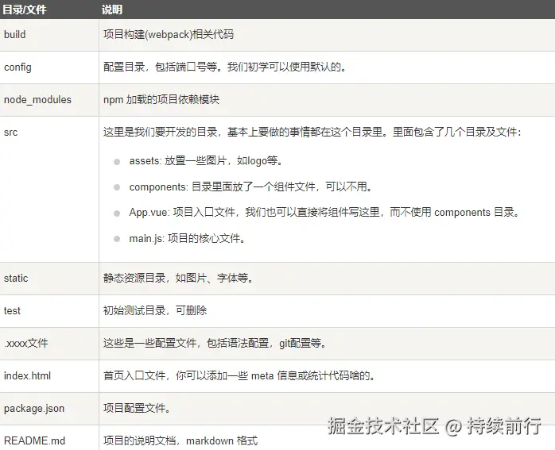Click the '初始测试目录，可删除' description

155,310
